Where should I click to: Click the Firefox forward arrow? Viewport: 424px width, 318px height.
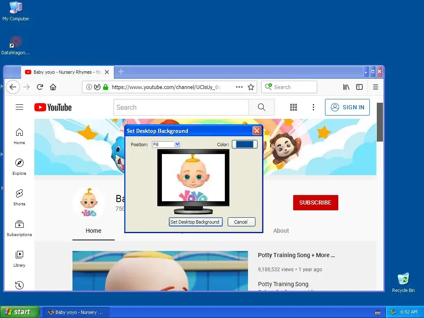click(26, 87)
